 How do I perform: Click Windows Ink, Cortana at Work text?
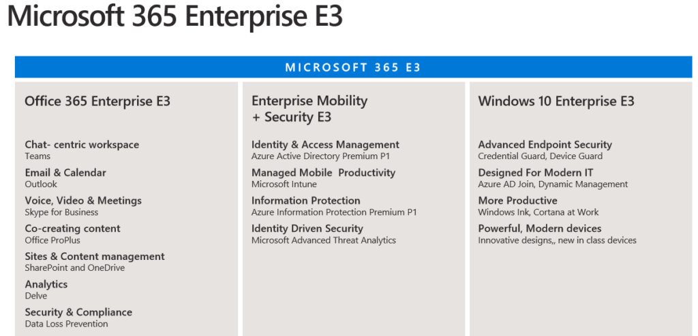pos(538,212)
